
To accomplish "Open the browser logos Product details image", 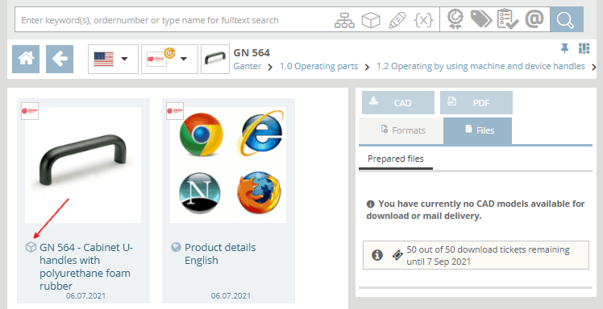I will [x=228, y=164].
